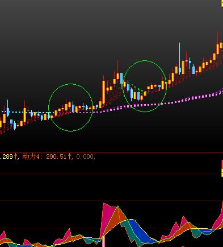Select the right green circle annotation
The width and height of the screenshot is (223, 247).
click(x=145, y=86)
